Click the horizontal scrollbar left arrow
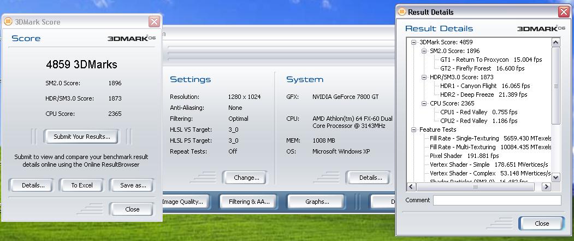Screen dimensions: 574x241 (x=411, y=187)
